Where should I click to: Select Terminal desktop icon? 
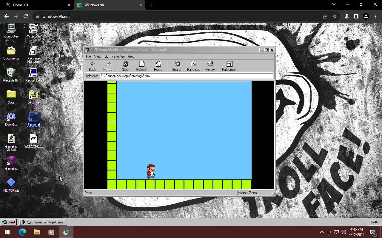34,119
